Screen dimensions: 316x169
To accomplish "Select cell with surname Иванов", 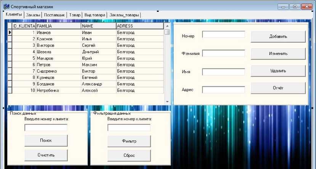I will tap(58, 33).
